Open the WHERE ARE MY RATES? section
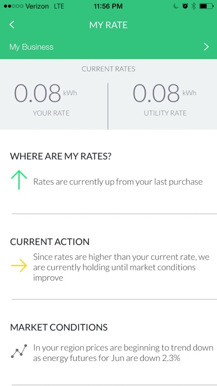 click(x=61, y=156)
